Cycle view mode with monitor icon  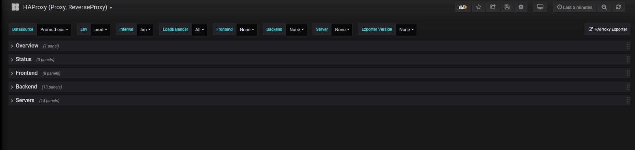[x=540, y=7]
